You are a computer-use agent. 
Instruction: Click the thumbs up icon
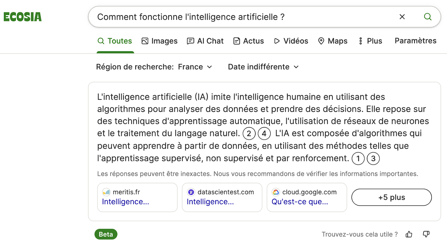[409, 234]
